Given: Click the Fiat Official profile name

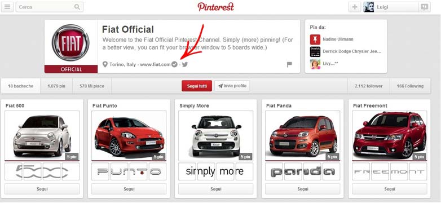Looking at the screenshot, I should click(x=128, y=29).
